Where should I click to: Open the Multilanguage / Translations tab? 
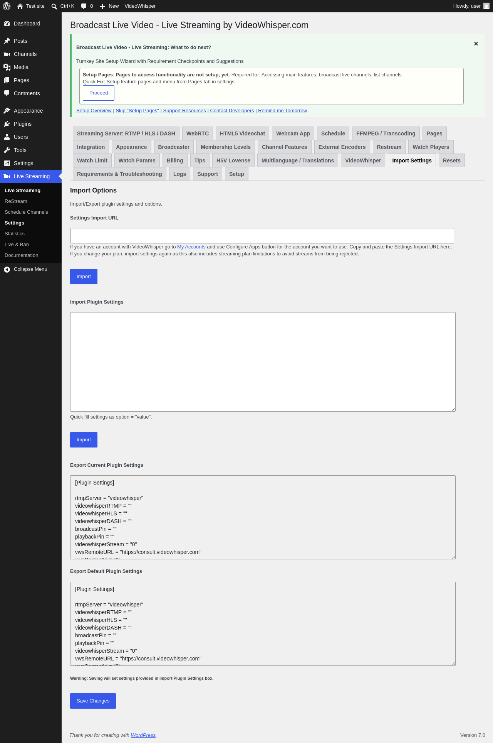(x=298, y=160)
